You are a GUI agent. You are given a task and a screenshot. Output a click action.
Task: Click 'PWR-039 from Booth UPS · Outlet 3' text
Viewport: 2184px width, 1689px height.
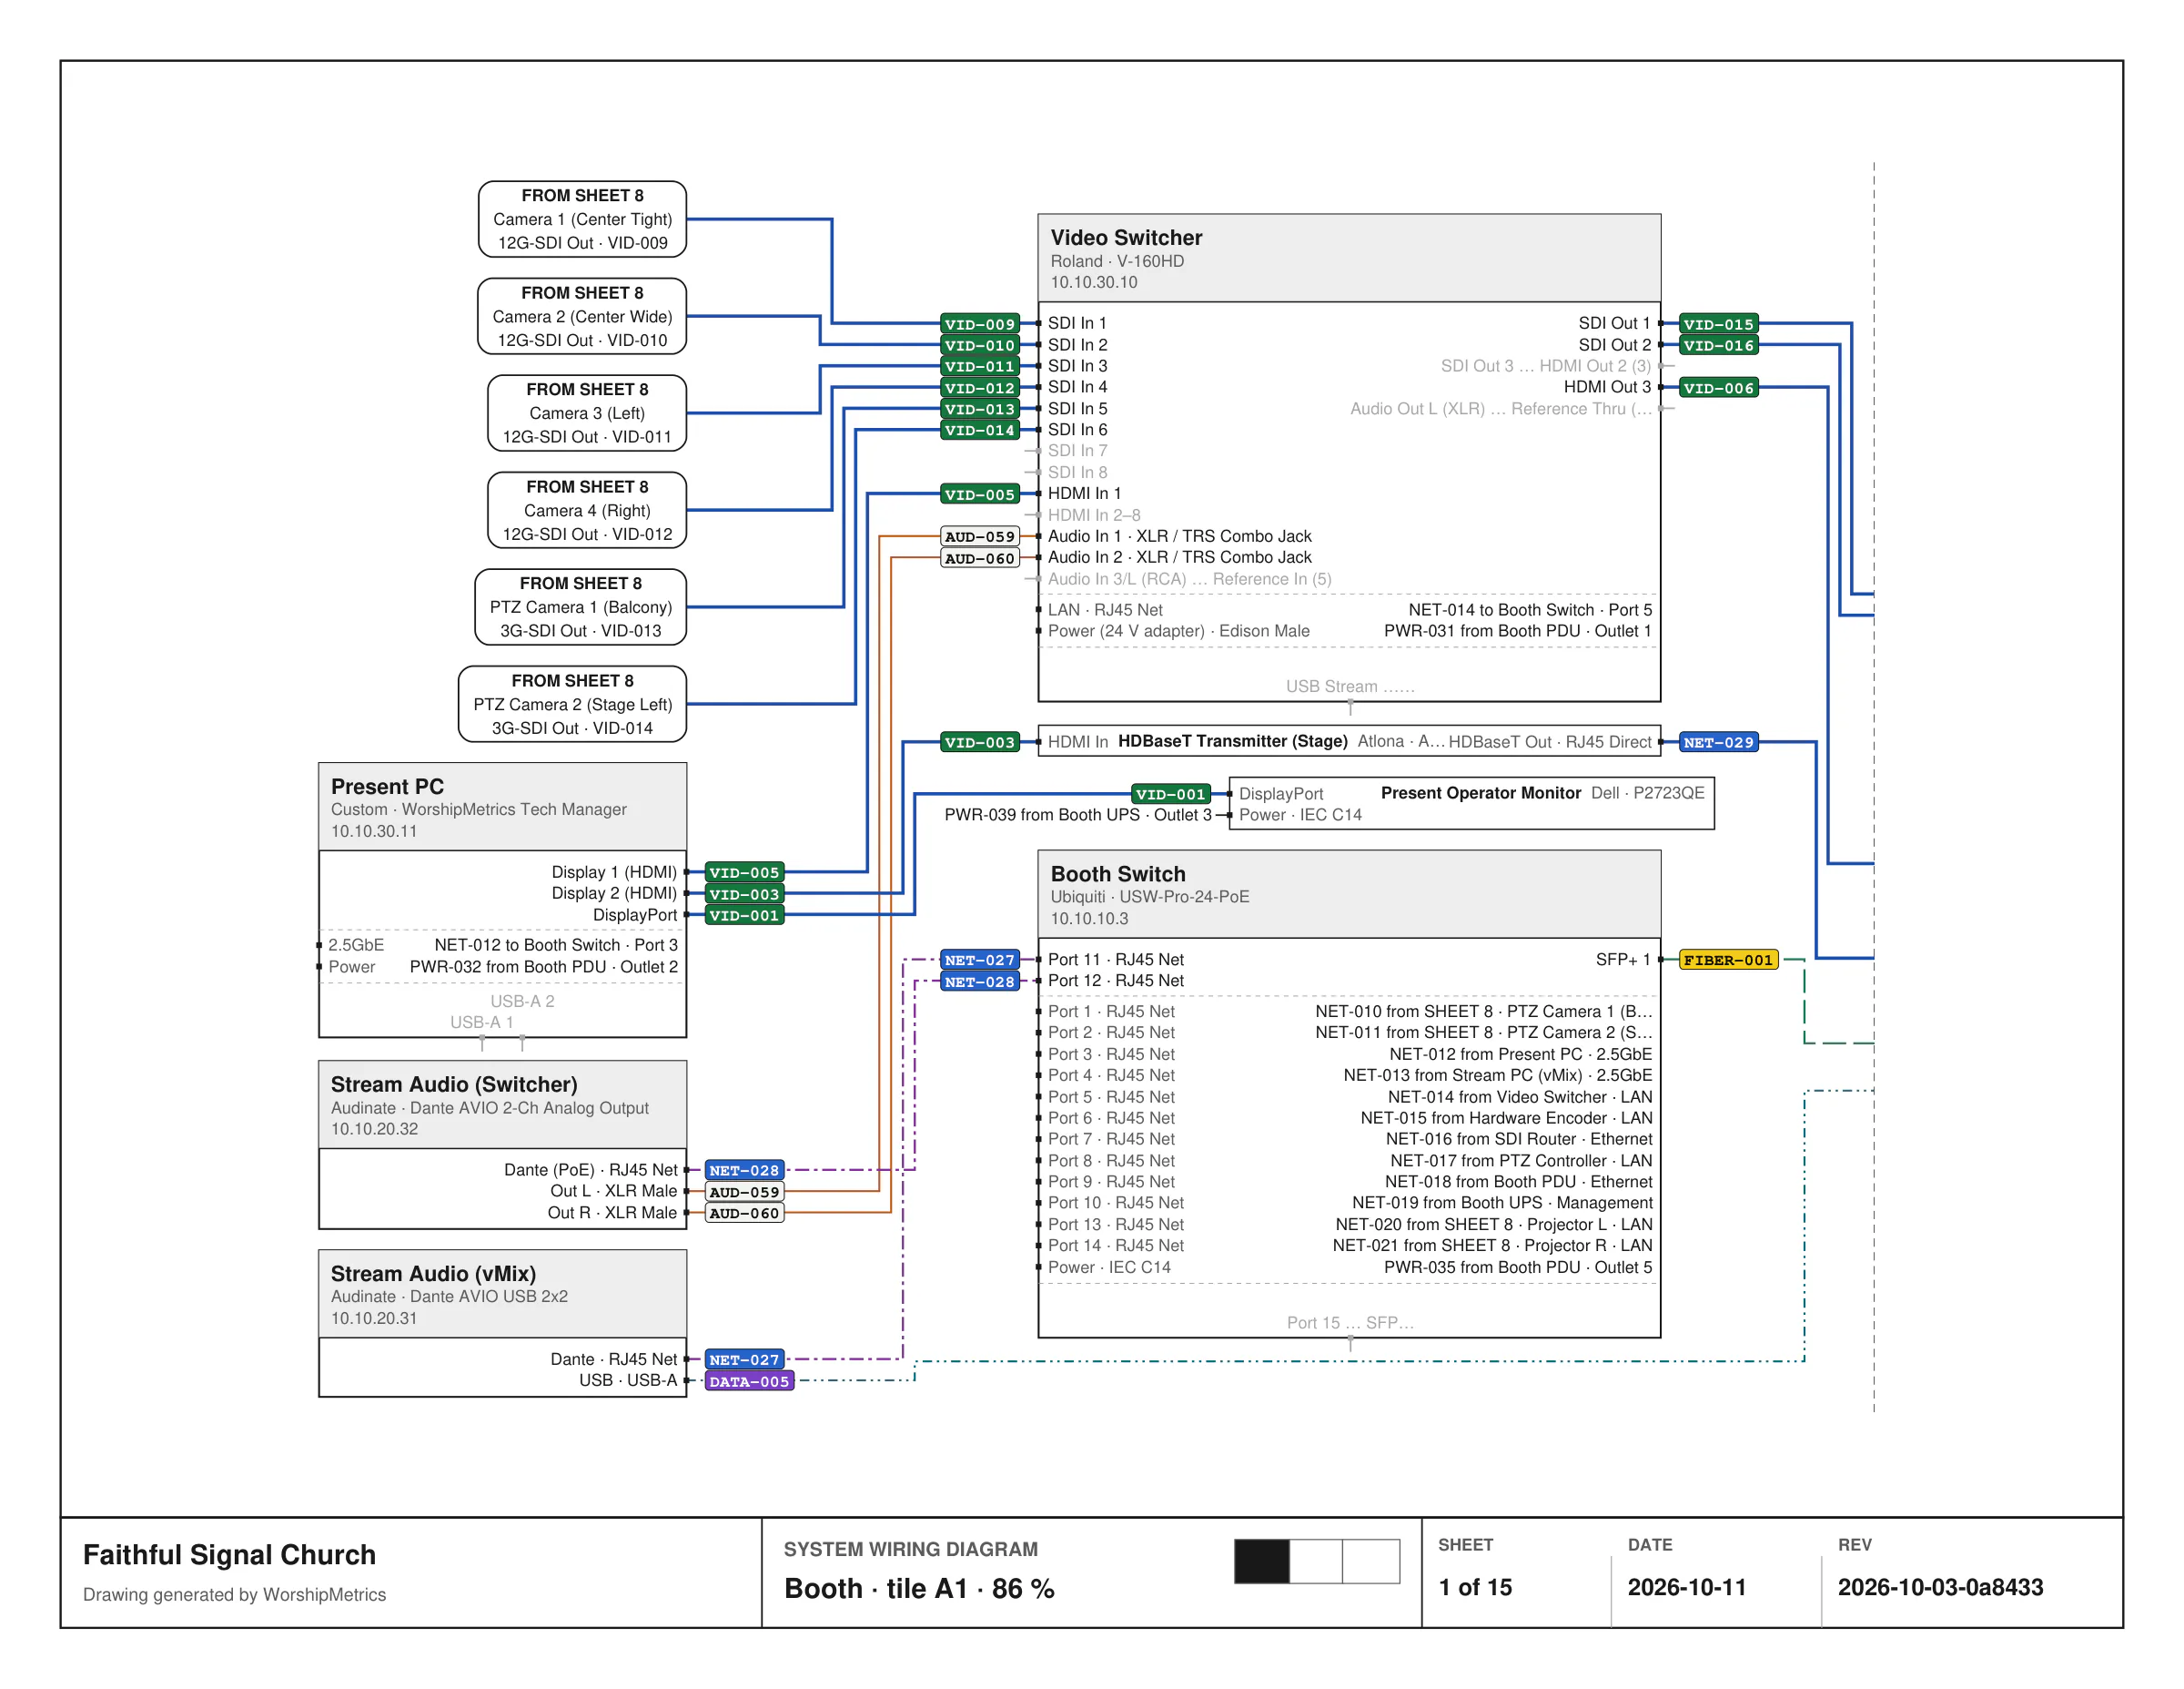point(1078,815)
